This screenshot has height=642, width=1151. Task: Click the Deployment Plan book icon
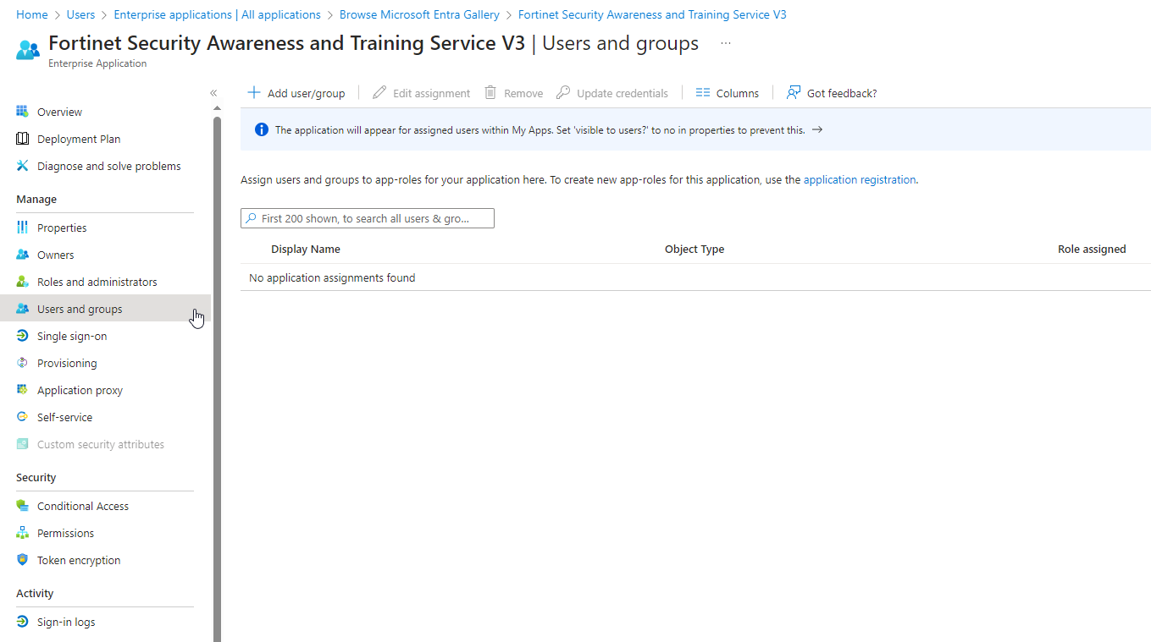(x=23, y=139)
